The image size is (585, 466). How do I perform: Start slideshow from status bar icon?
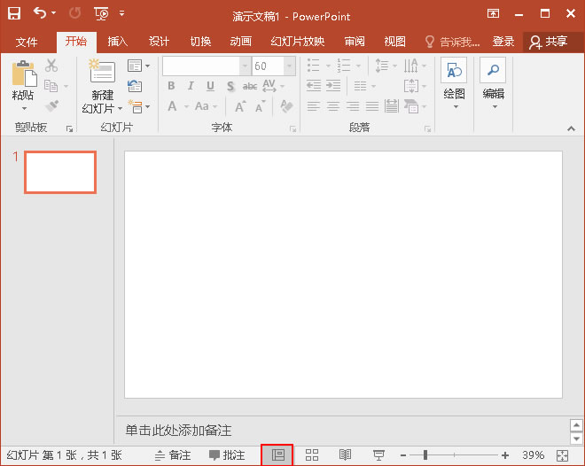pyautogui.click(x=378, y=454)
